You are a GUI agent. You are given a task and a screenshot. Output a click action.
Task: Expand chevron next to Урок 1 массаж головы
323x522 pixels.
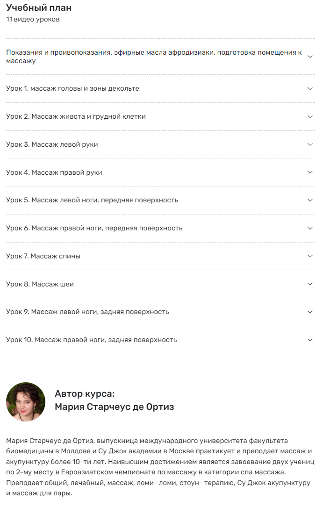(310, 88)
